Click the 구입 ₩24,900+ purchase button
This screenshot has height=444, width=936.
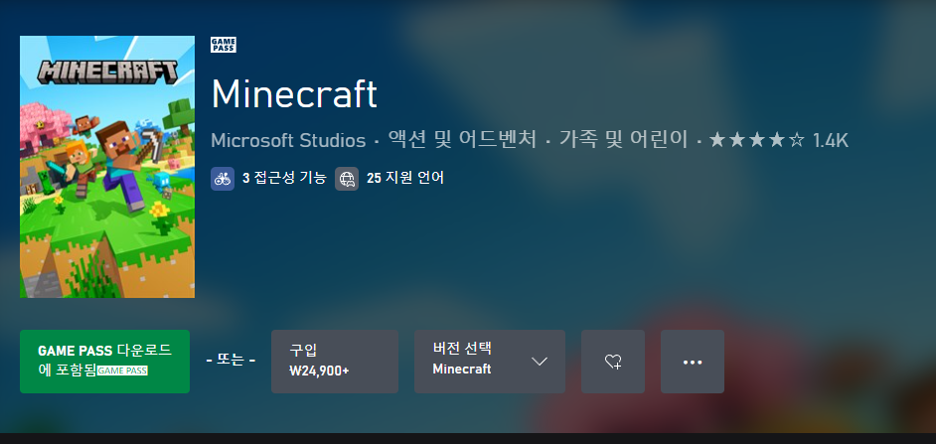click(335, 362)
